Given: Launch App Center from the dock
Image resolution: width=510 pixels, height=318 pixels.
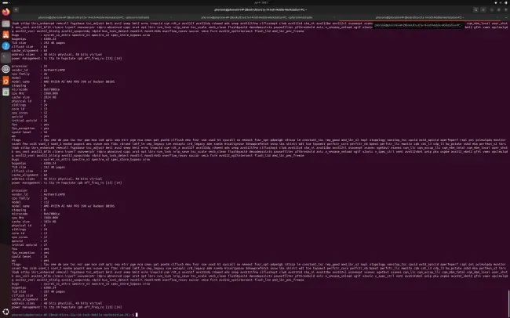Looking at the screenshot, I should point(5,34).
